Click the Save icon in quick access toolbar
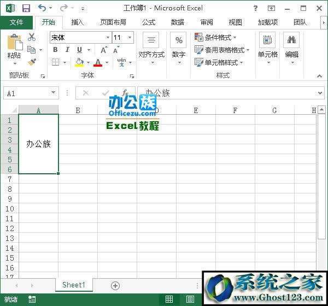Image resolution: width=328 pixels, height=306 pixels. (x=26, y=8)
